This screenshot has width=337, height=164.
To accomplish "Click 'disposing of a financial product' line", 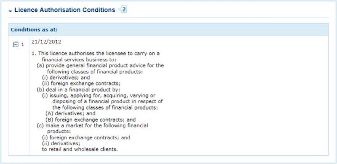I will 107,101.
